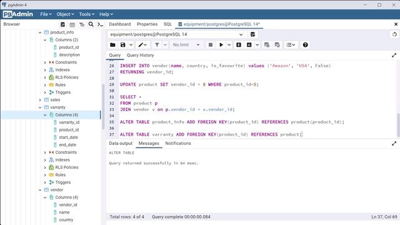Open query tool Help question icon
The image size is (400, 225).
306,45
